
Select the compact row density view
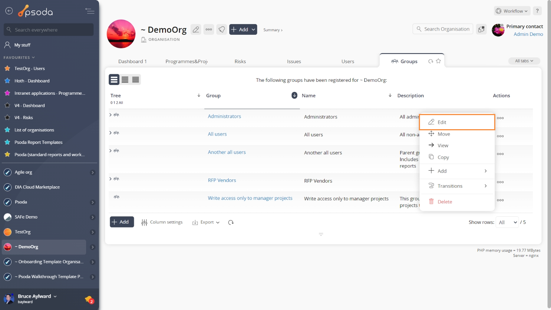(136, 80)
